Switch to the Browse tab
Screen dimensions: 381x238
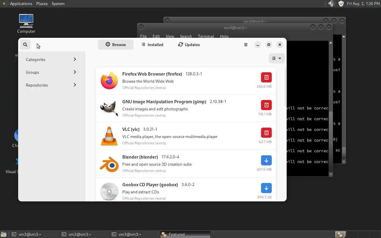click(x=116, y=45)
